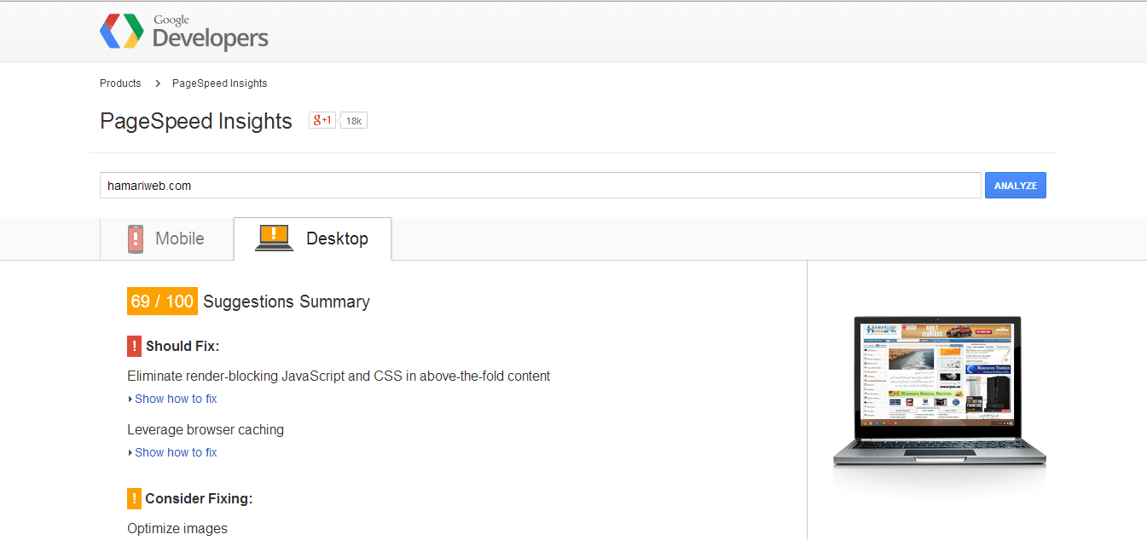Image resolution: width=1147 pixels, height=540 pixels.
Task: Click the red exclamation on Mobile tab
Action: pyautogui.click(x=134, y=238)
